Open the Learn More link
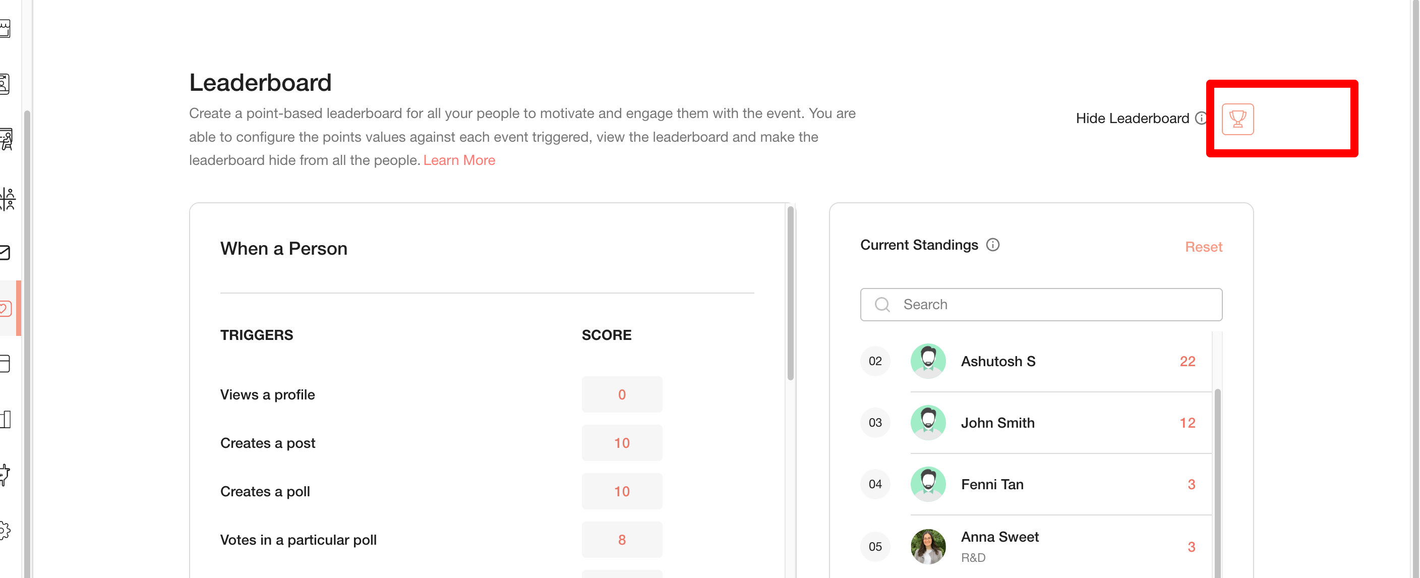Screen dimensions: 1420x578 (459, 160)
